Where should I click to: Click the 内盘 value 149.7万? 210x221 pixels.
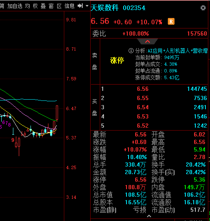(195, 188)
